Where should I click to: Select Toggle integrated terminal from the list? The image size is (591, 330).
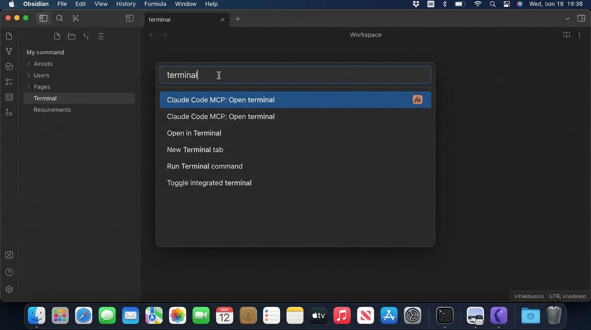(209, 183)
